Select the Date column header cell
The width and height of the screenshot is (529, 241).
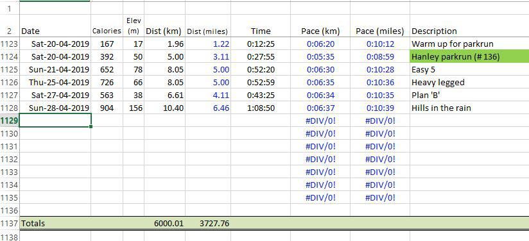55,26
